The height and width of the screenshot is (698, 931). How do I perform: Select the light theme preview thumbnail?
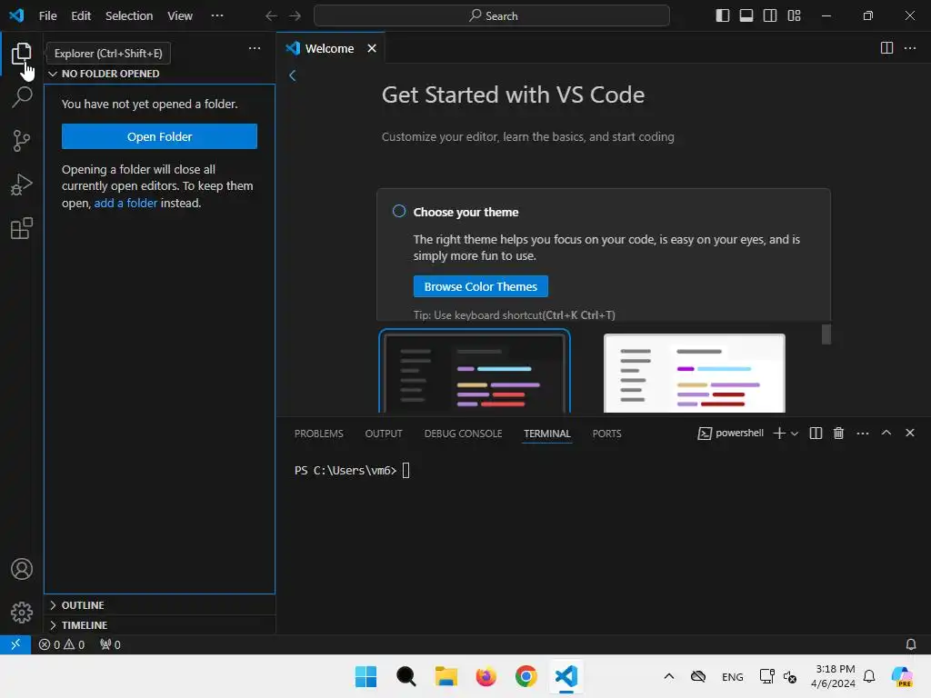pyautogui.click(x=694, y=373)
